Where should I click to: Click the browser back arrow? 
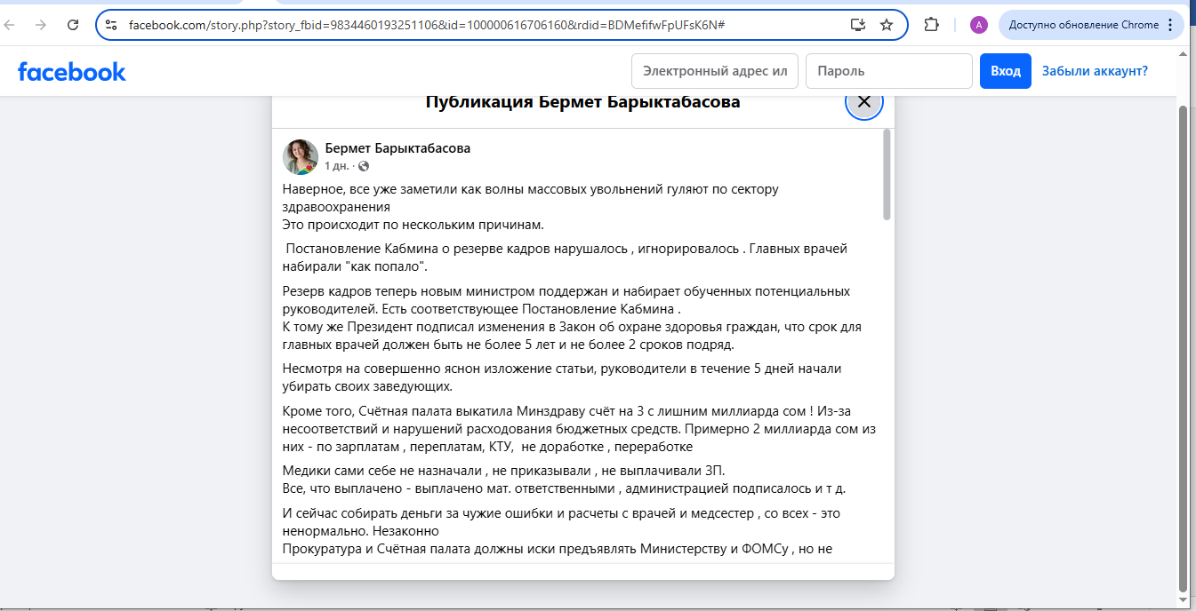[11, 25]
